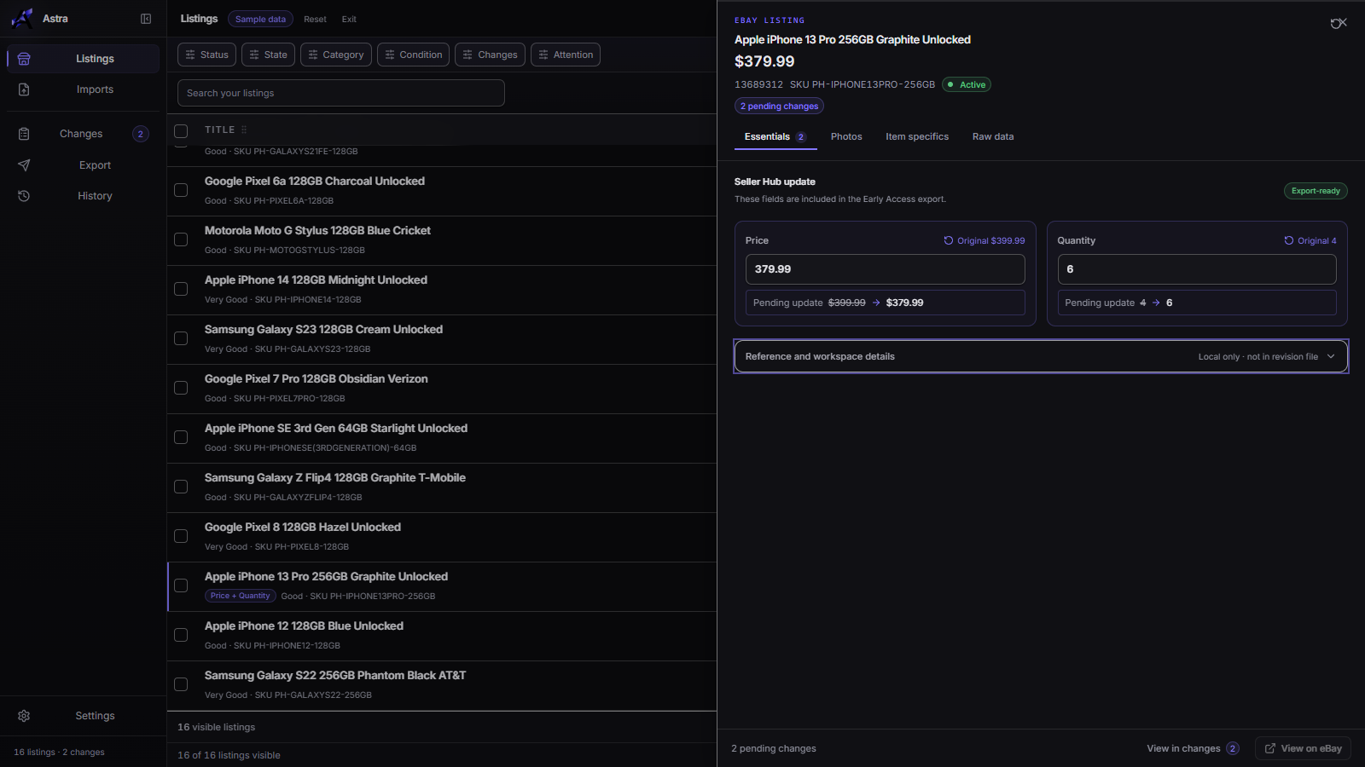Open the Status filter
This screenshot has width=1365, height=767.
tap(206, 55)
